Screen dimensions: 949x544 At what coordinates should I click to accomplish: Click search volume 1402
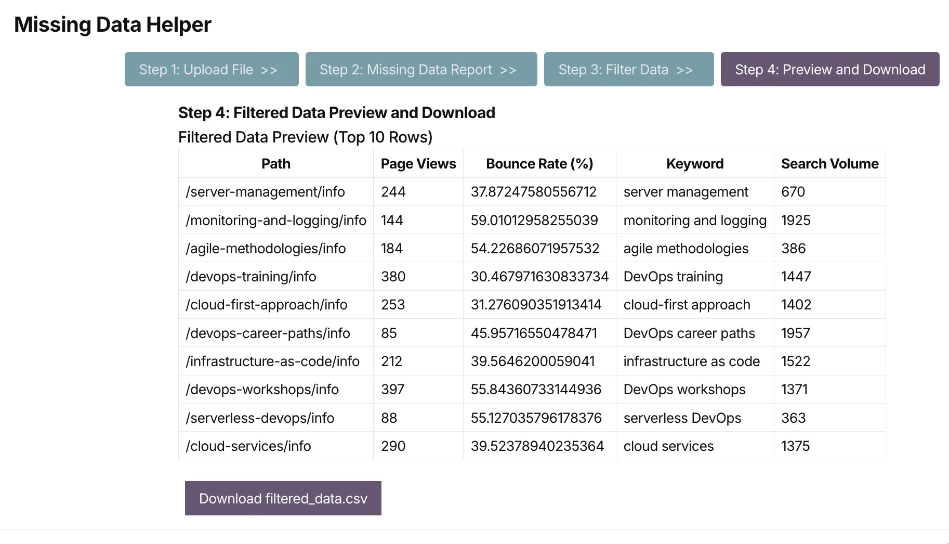(x=830, y=305)
